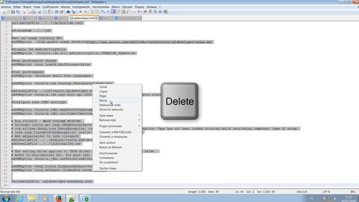Toggle the Indent Guide toolbar button
Screen dimensions: 359x202
pos(113,12)
